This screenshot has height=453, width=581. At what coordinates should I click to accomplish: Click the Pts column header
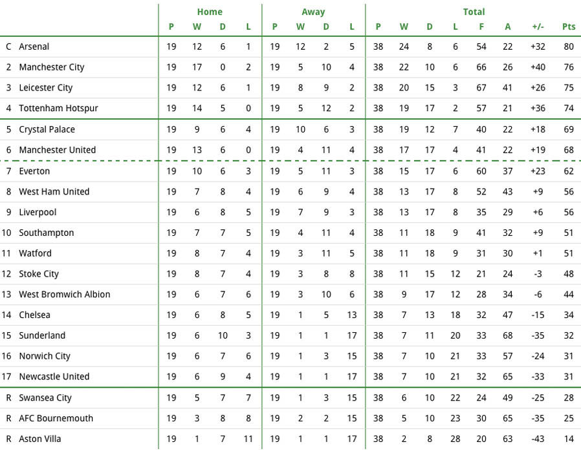pyautogui.click(x=569, y=26)
